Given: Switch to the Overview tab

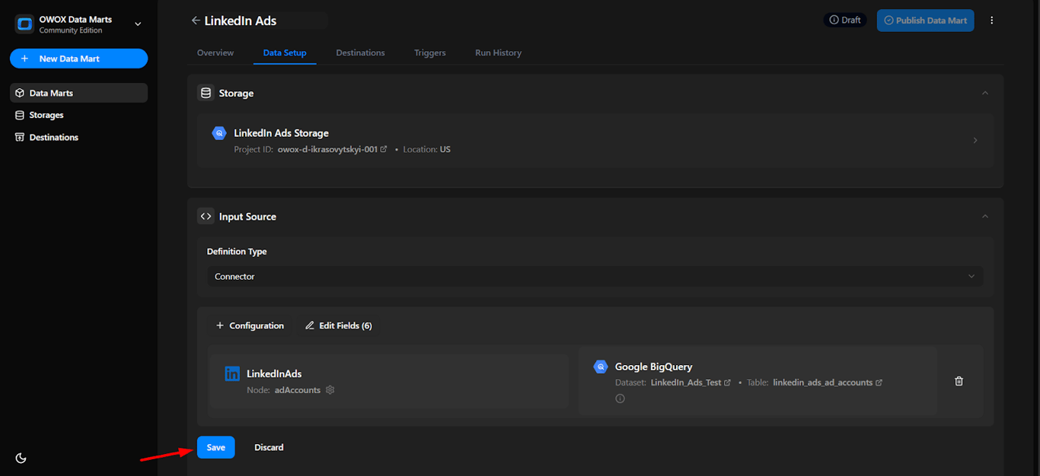Looking at the screenshot, I should tap(215, 53).
